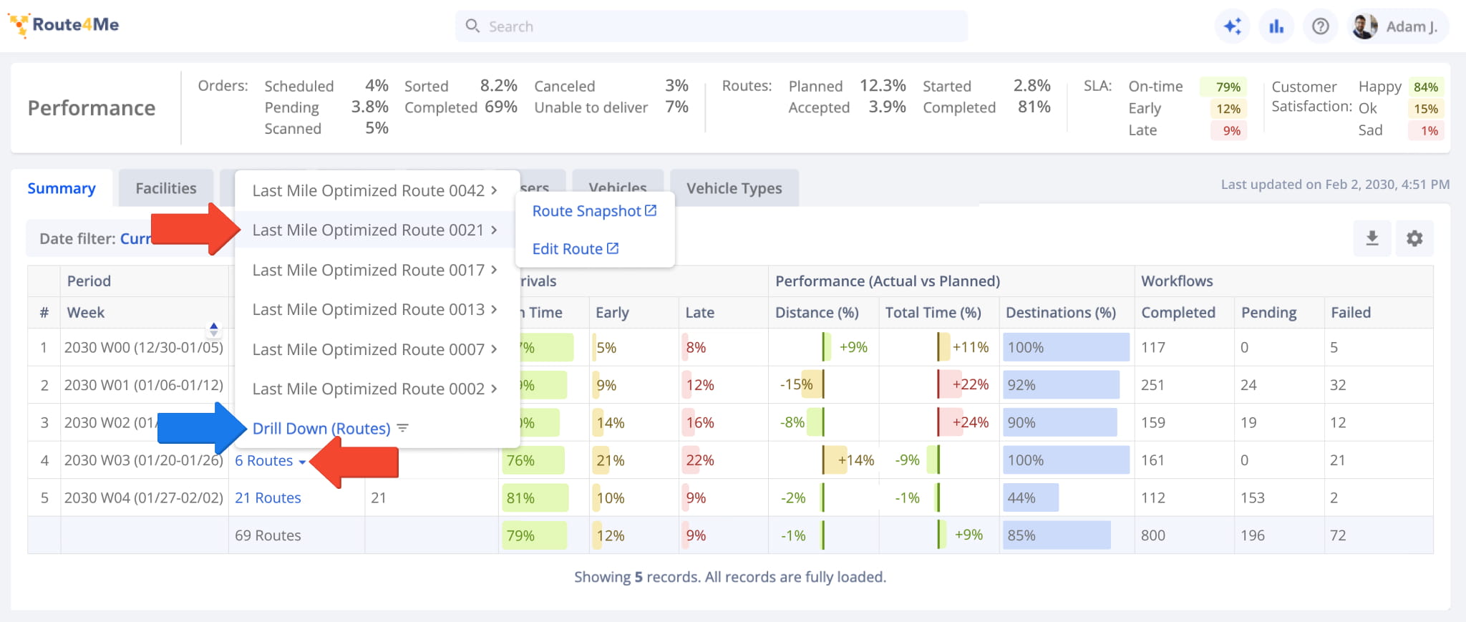The image size is (1466, 622).
Task: Expand the 6 Routes dropdown
Action: (271, 460)
